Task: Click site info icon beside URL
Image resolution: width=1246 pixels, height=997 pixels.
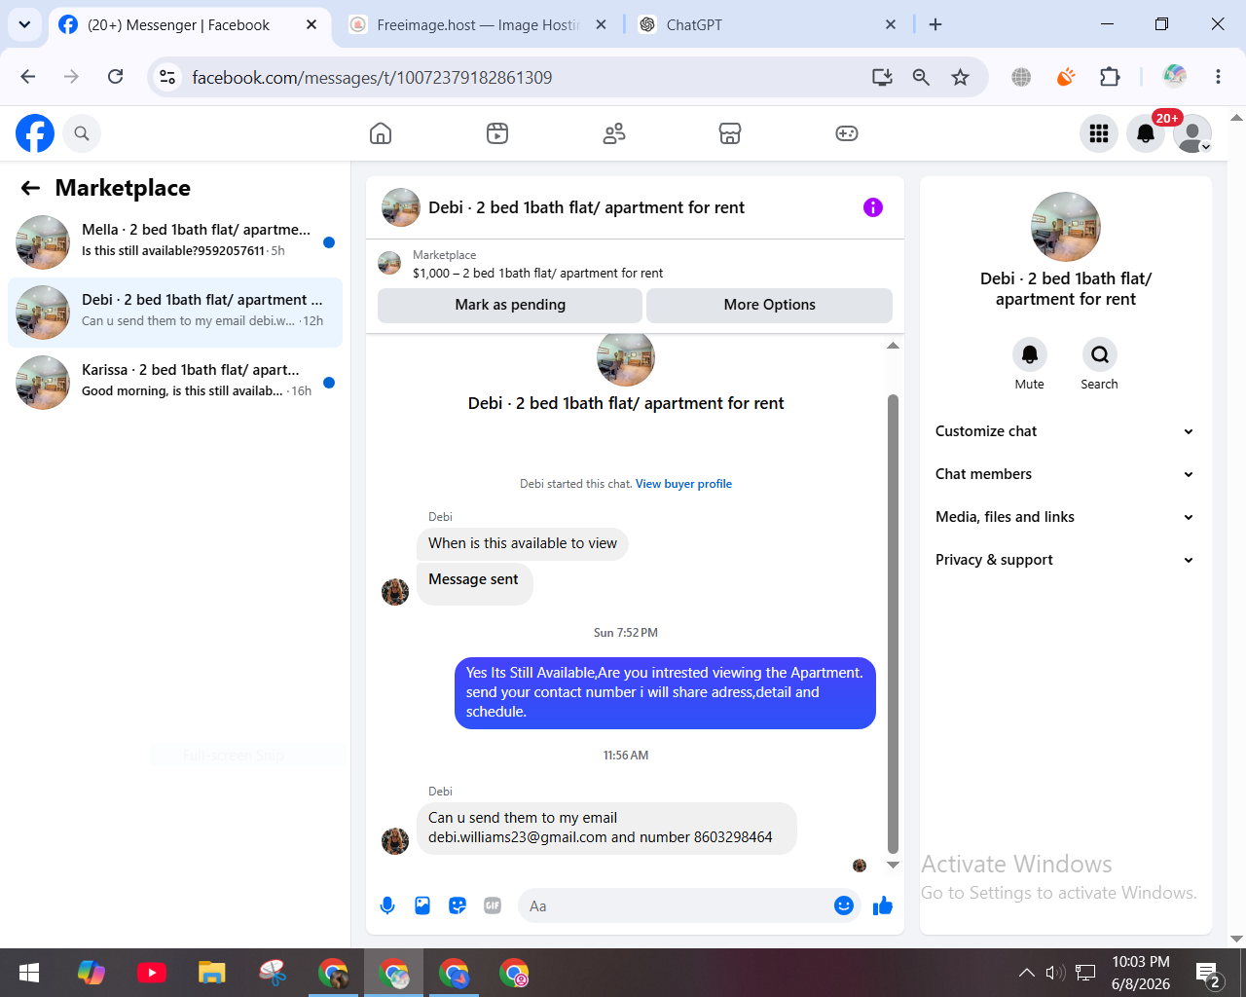Action: (x=167, y=77)
